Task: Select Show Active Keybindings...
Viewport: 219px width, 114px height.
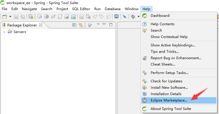Action: tap(179, 45)
